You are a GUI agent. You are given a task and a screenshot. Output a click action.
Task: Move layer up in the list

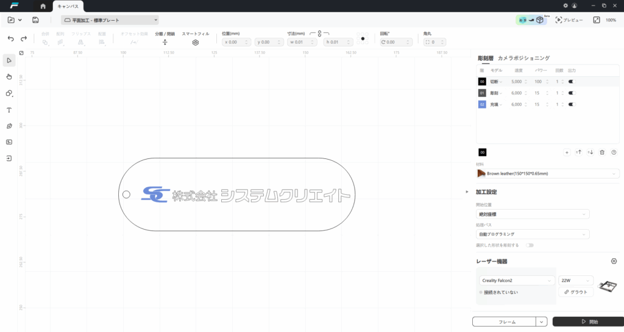(x=579, y=152)
